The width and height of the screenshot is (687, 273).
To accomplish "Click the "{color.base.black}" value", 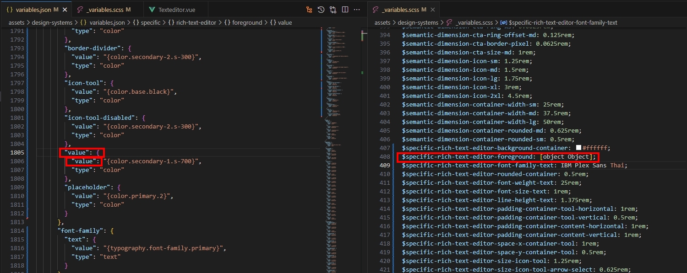I will point(139,91).
